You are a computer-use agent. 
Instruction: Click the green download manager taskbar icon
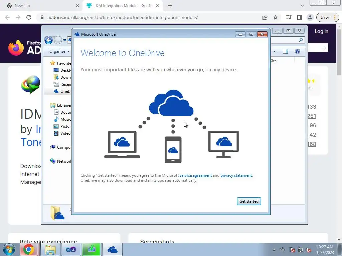point(92,249)
